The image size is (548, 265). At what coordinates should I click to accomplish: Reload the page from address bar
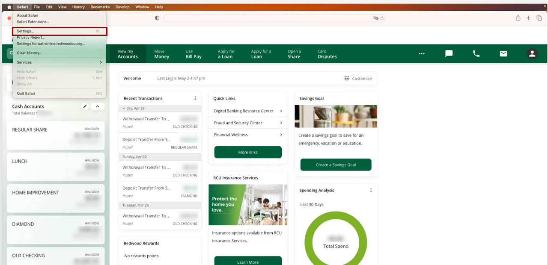point(382,18)
